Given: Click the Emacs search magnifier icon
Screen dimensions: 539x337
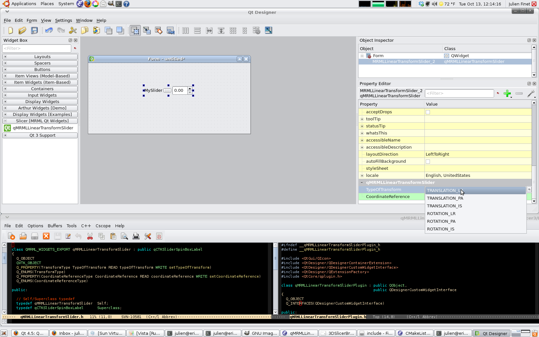Looking at the screenshot, I should click(x=124, y=237).
